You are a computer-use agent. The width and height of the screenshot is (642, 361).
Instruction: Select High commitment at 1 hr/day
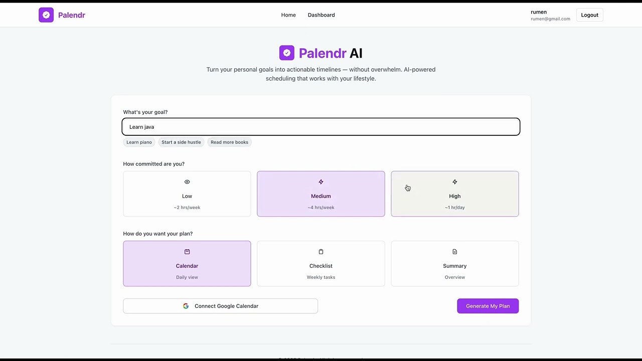(x=455, y=194)
